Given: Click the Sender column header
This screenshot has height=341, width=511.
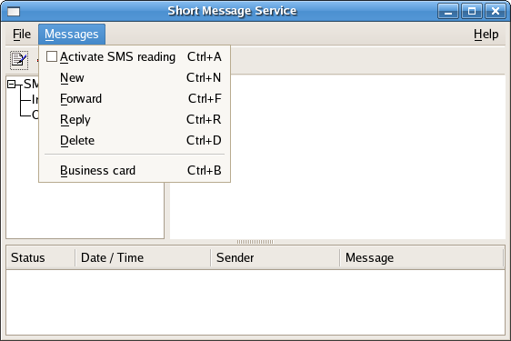Looking at the screenshot, I should coord(276,257).
